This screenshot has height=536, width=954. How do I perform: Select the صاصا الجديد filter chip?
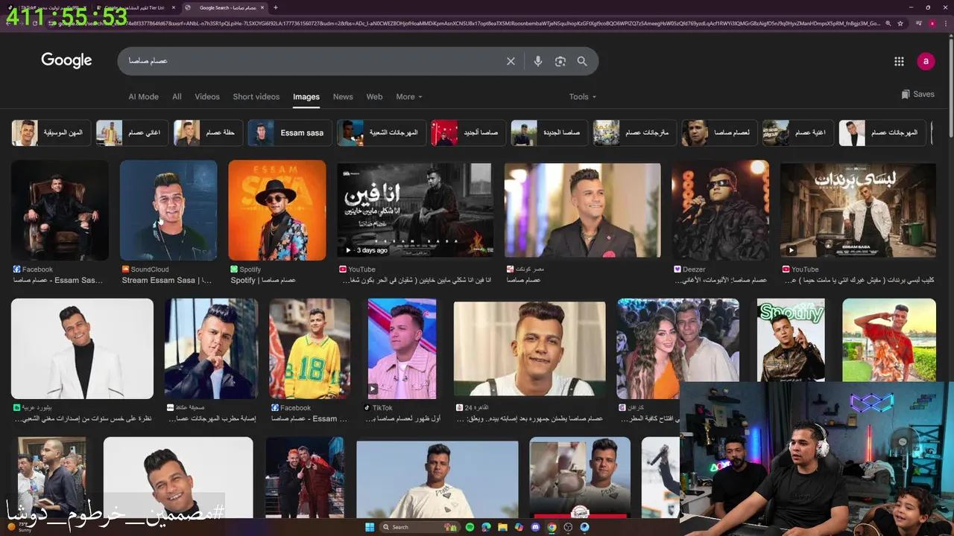(468, 133)
